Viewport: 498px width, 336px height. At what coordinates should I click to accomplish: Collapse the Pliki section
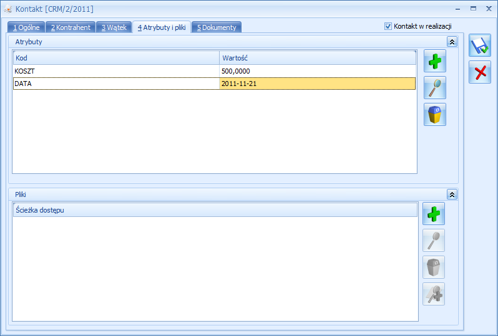[452, 194]
